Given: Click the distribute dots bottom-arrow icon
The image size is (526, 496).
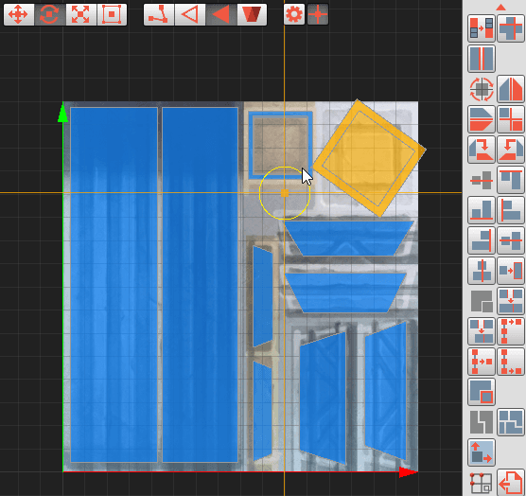Looking at the screenshot, I should 511,362.
